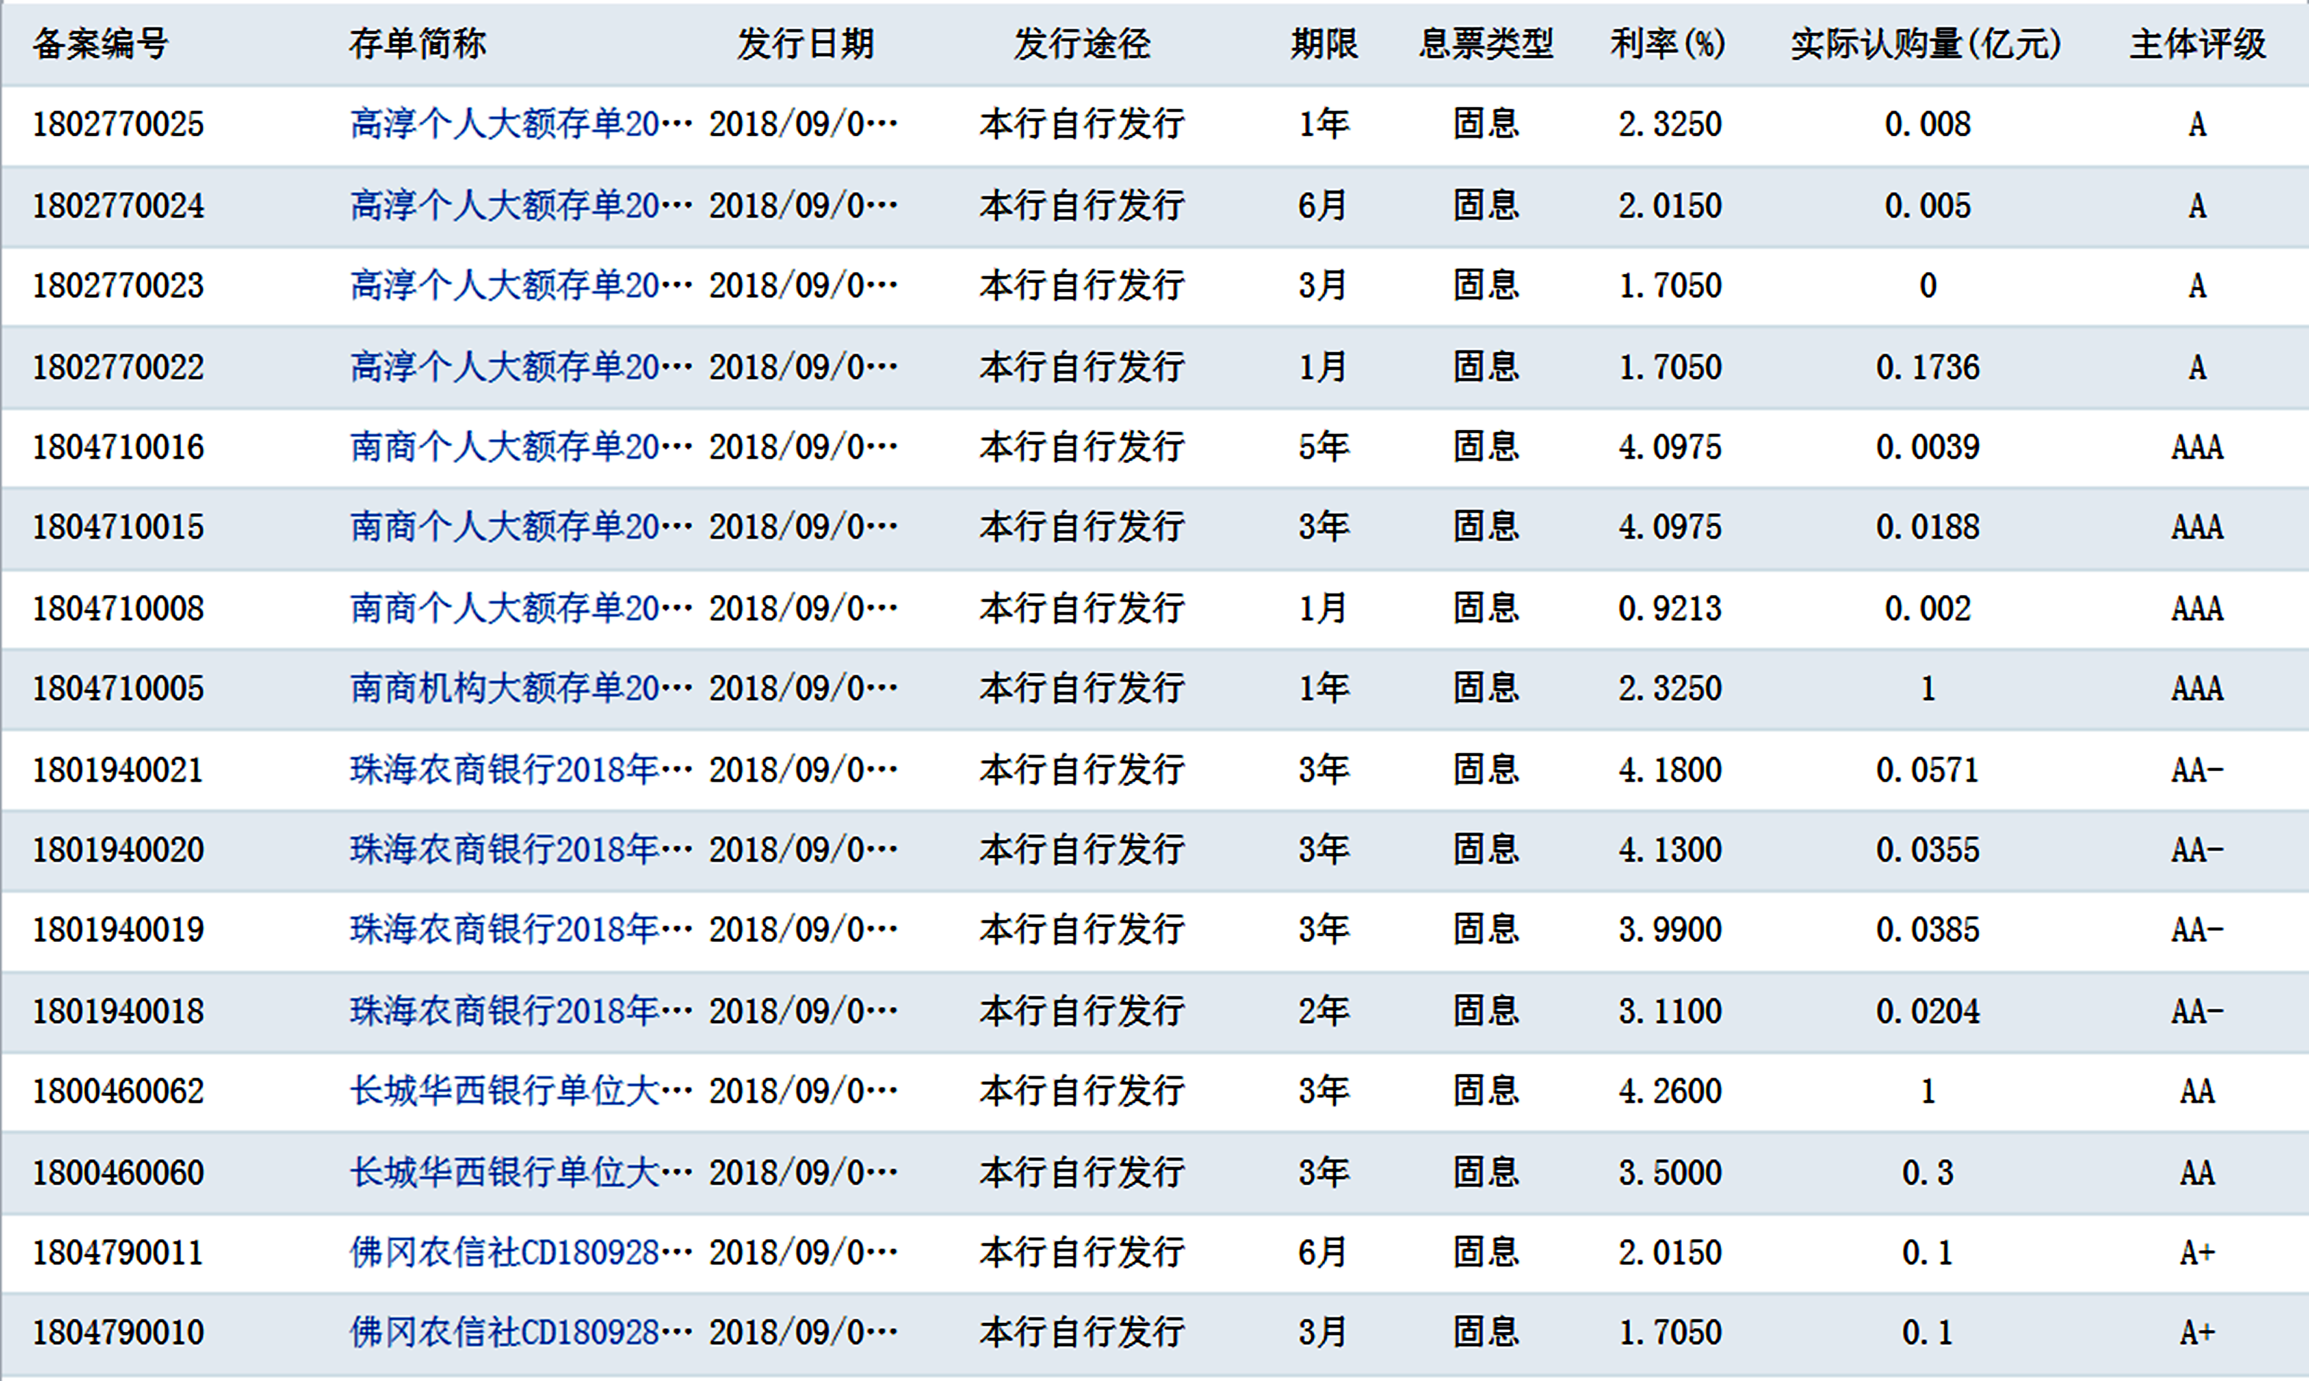Screen dimensions: 2309x1381
Task: Click the subscription amount 0.3
Action: (1928, 1173)
